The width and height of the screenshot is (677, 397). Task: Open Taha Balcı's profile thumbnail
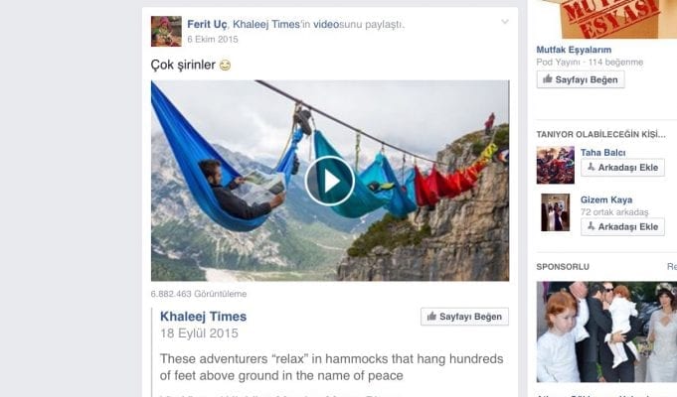coord(556,165)
